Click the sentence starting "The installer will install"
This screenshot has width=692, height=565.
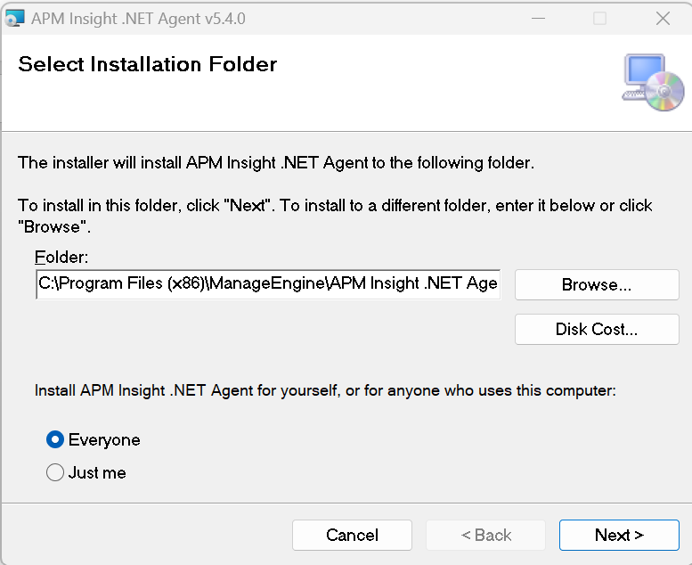(x=276, y=163)
